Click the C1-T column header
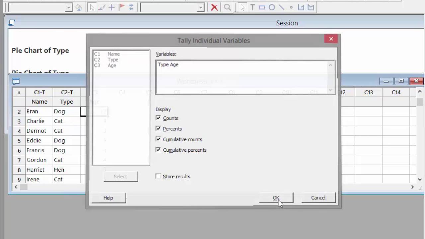 coord(40,92)
